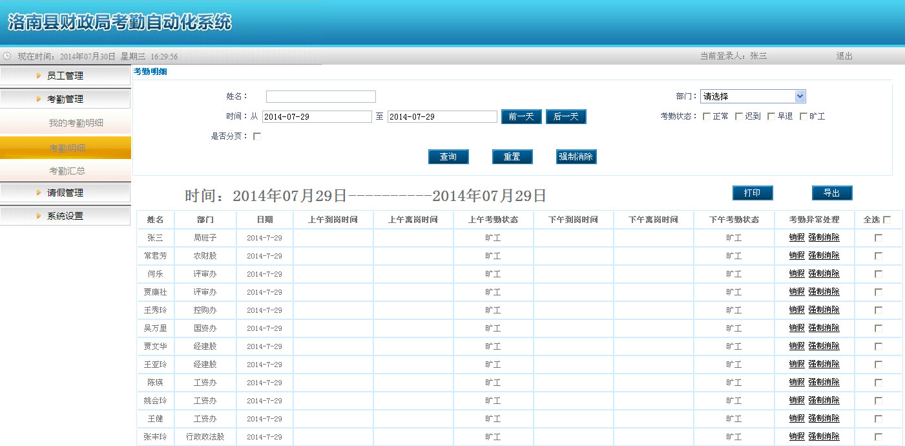
Task: Check the 迟到 attendance status box
Action: 739,117
